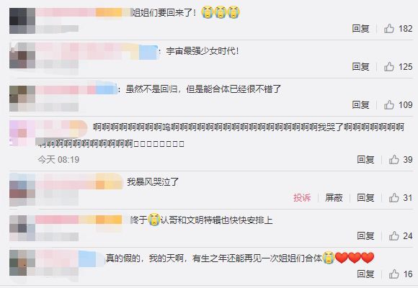Open avatar of first commenter

[22, 21]
